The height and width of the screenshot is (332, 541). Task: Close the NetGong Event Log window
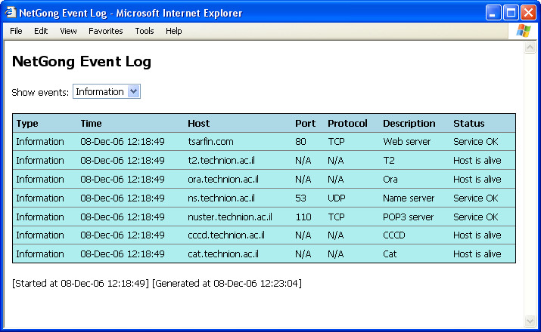[528, 13]
